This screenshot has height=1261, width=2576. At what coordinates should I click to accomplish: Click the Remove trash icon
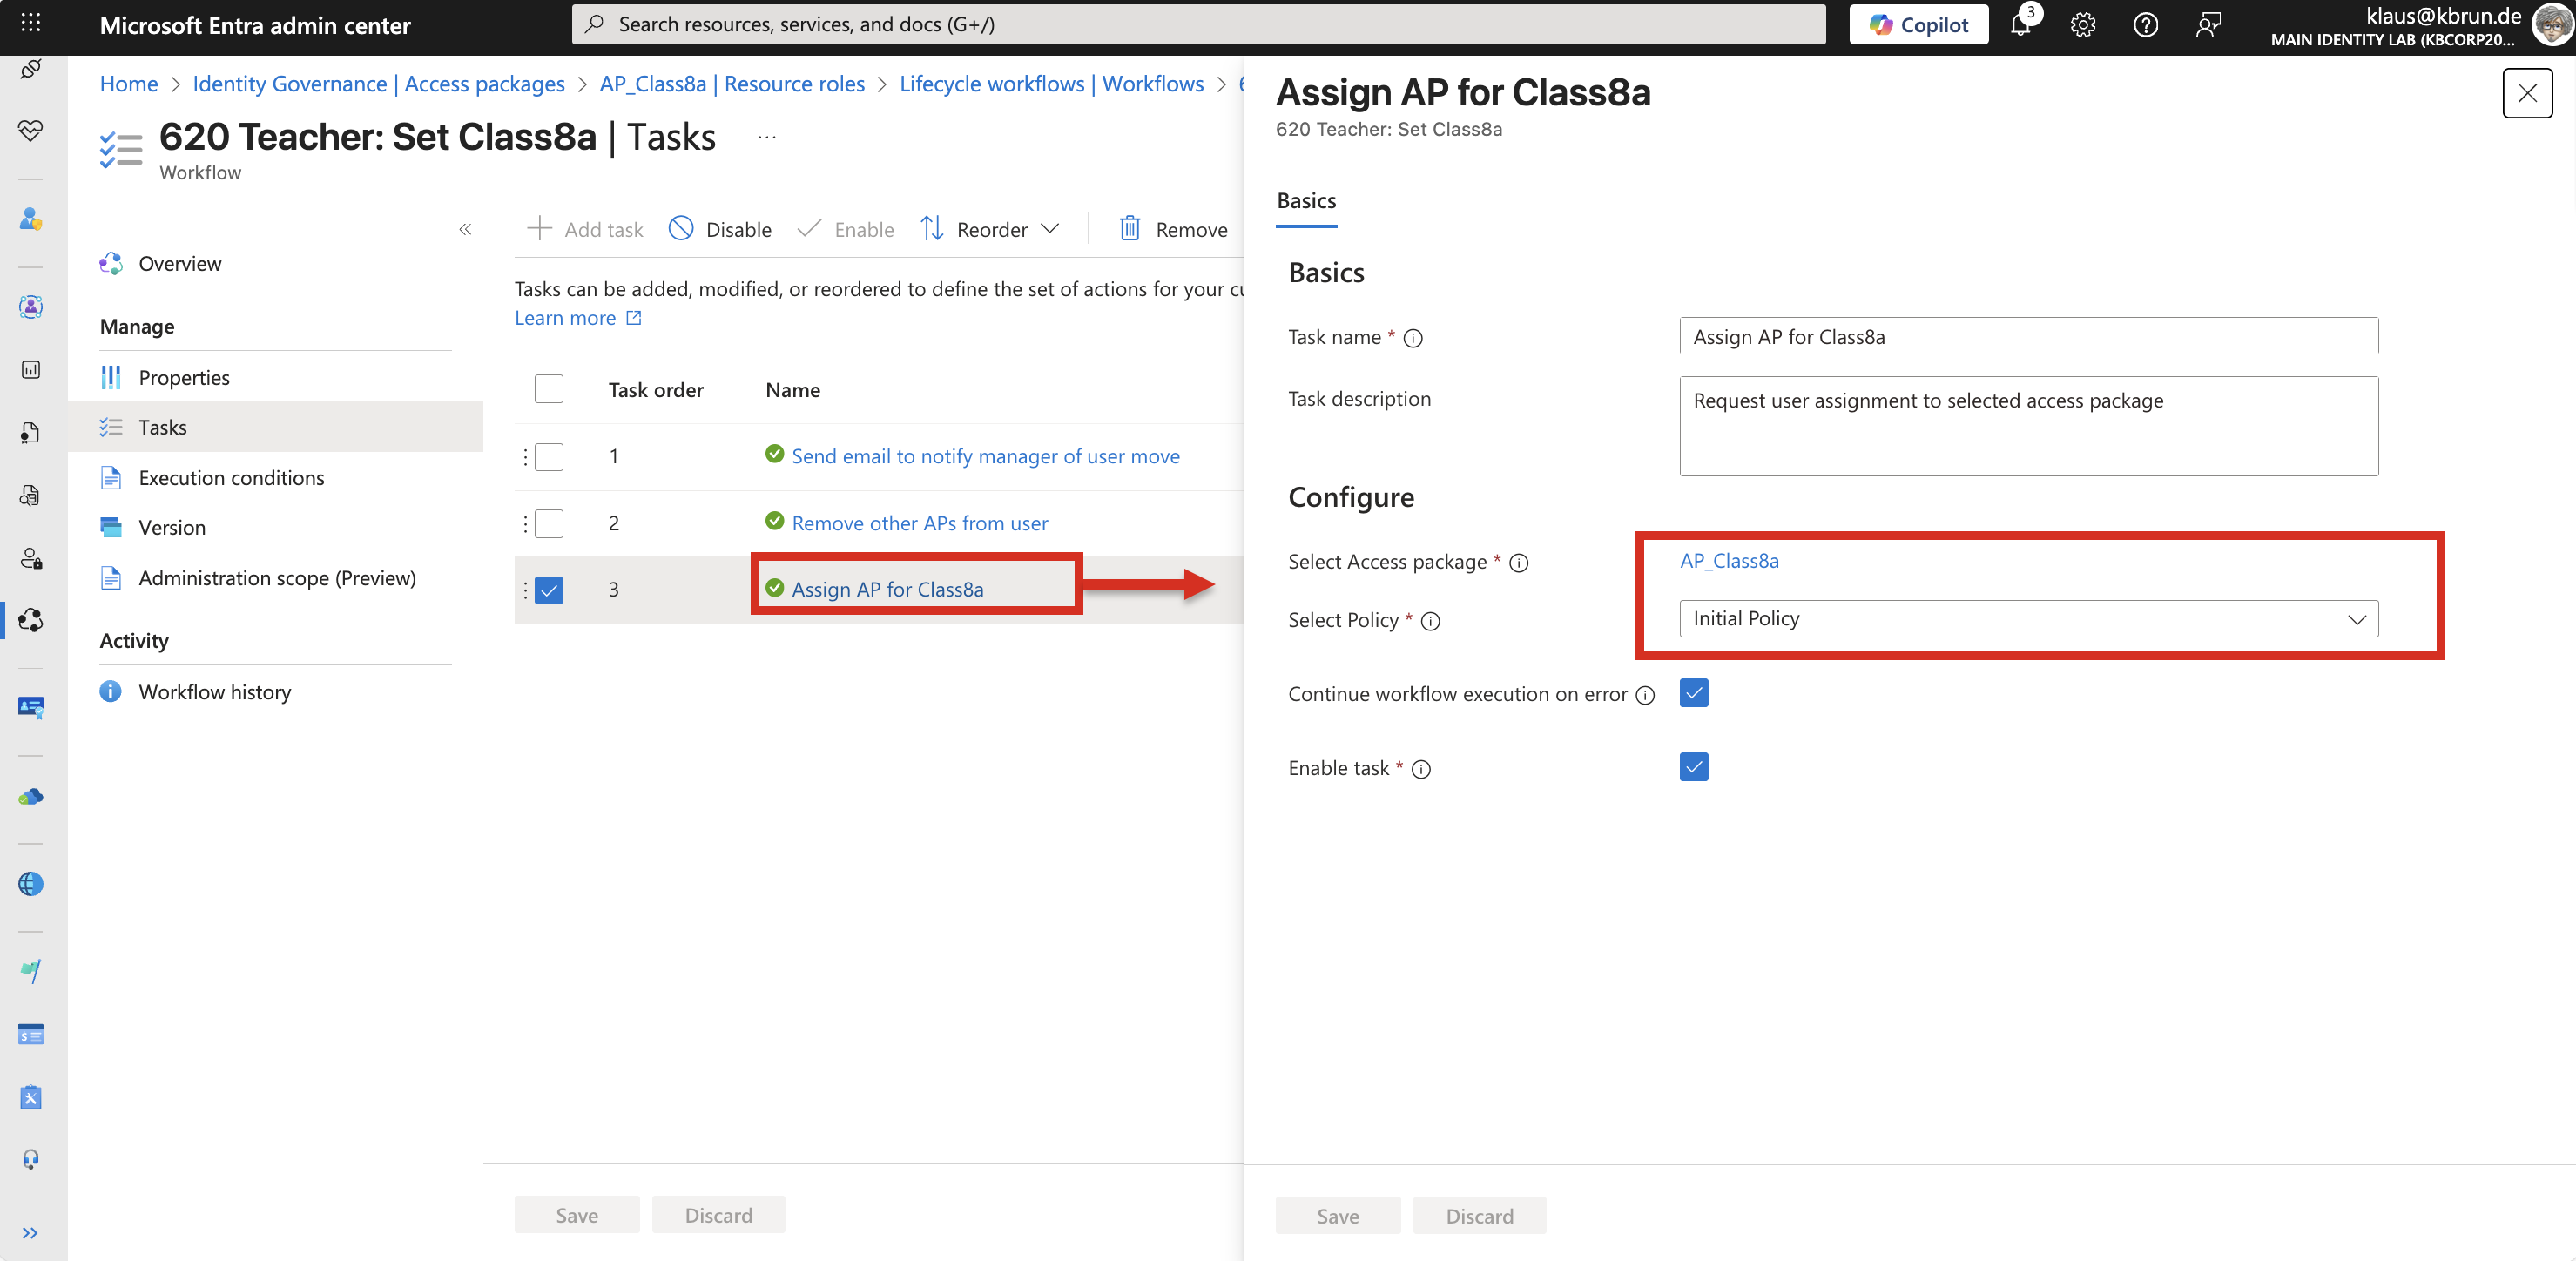pyautogui.click(x=1129, y=229)
